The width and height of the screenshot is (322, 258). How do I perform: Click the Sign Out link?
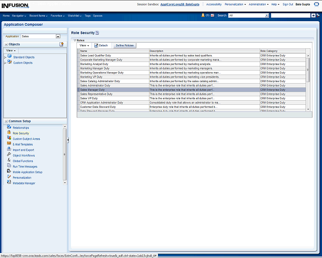pos(288,4)
